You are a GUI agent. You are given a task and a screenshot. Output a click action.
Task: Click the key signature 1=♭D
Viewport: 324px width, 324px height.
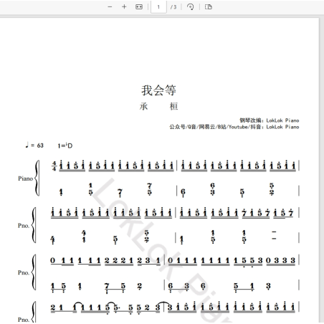65,146
